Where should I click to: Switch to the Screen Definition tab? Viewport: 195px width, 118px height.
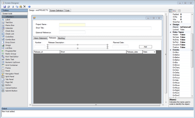pos(57,11)
